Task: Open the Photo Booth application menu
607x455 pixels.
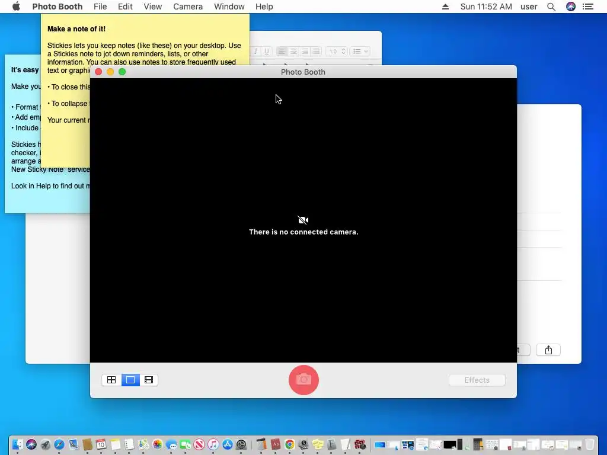Action: pyautogui.click(x=57, y=7)
